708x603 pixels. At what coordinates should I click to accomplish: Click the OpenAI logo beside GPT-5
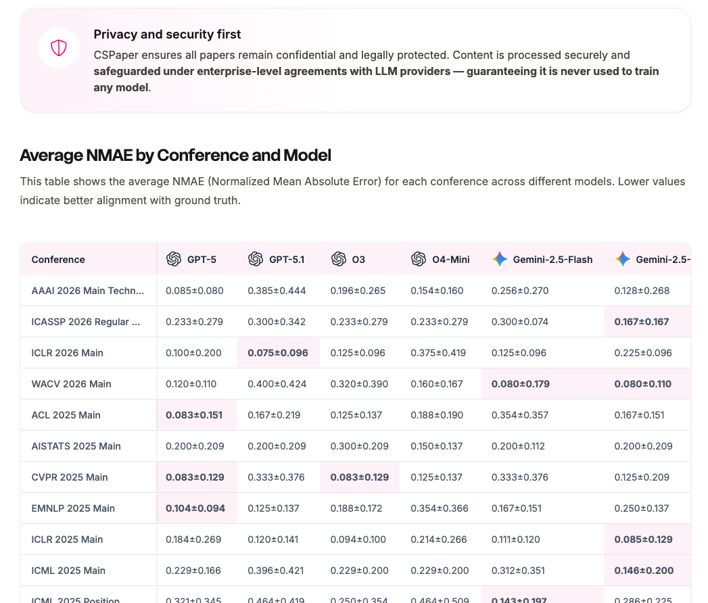pyautogui.click(x=174, y=260)
